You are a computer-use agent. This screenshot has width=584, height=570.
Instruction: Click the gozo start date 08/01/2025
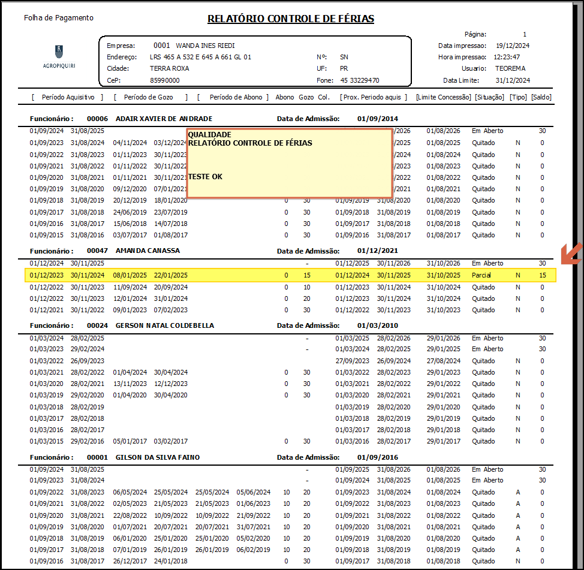130,275
